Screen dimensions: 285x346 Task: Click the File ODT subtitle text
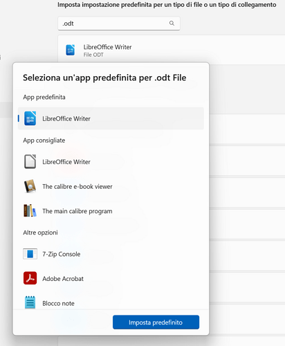click(93, 55)
